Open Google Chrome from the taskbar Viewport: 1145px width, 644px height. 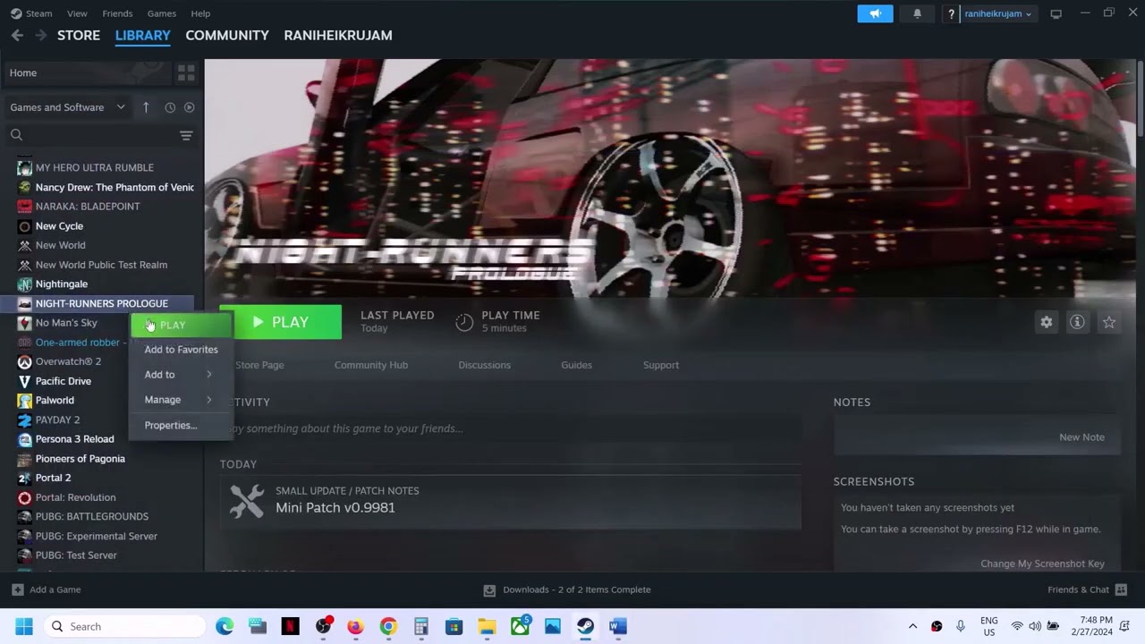388,626
